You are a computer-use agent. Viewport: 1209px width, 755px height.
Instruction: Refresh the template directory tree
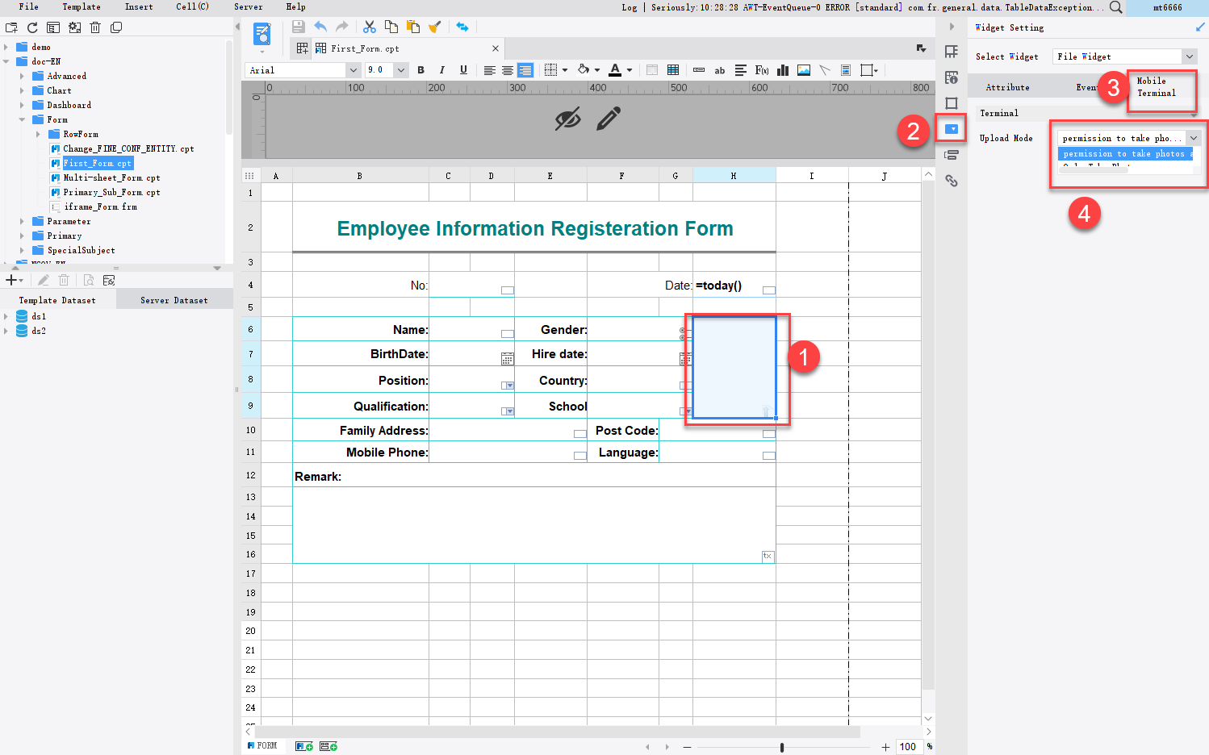(32, 27)
